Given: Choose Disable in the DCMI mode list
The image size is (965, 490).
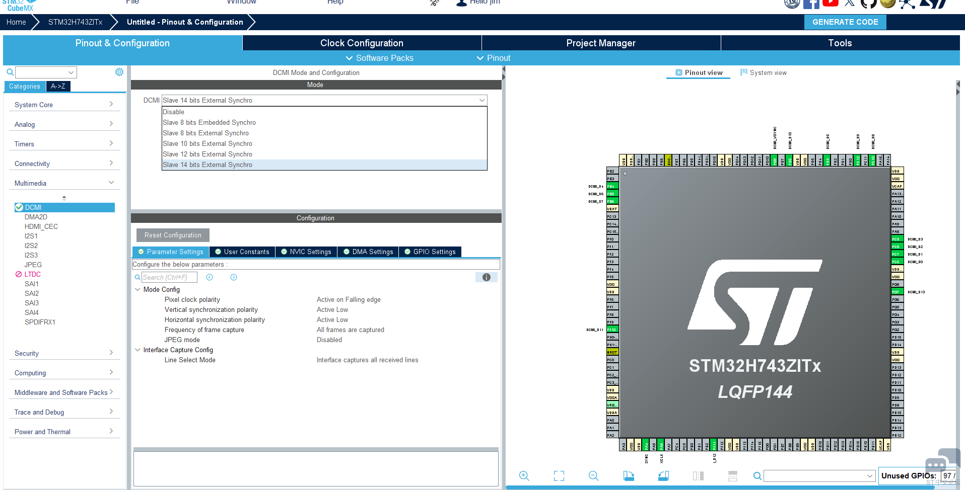Looking at the screenshot, I should click(324, 112).
